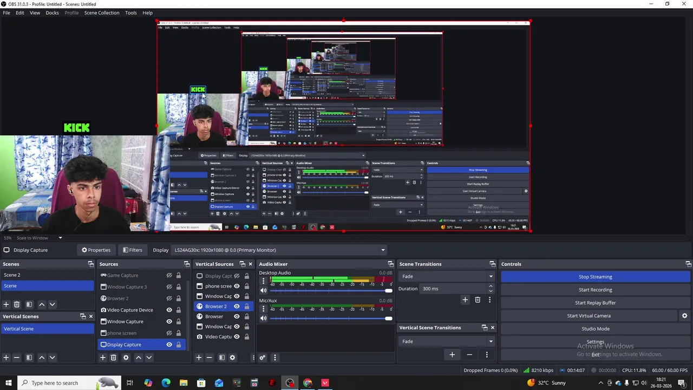
Task: Add a scene transition with plus icon
Action: coord(465,300)
